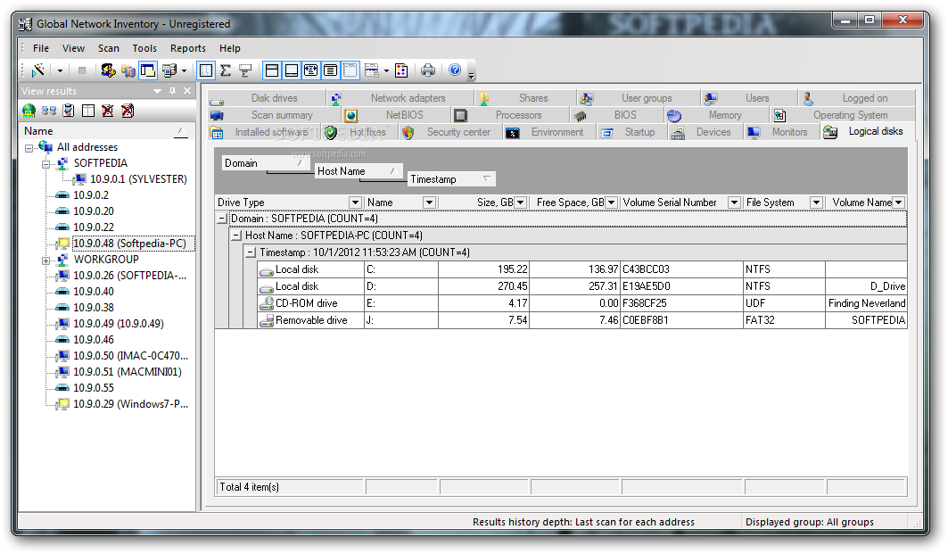Select the Removable drive J: row
Image resolution: width=948 pixels, height=554 pixels.
pyautogui.click(x=581, y=320)
